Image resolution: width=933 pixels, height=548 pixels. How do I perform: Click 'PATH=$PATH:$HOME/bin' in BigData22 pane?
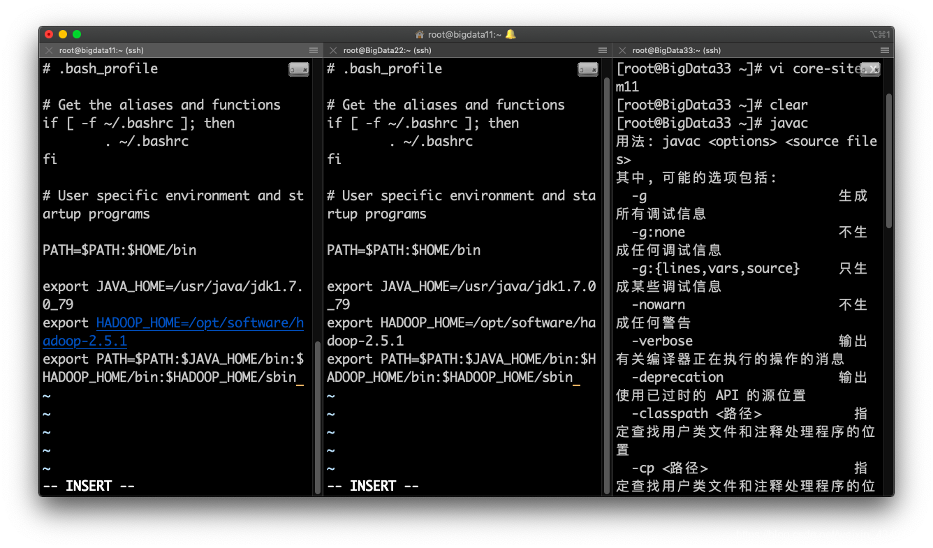coord(404,250)
